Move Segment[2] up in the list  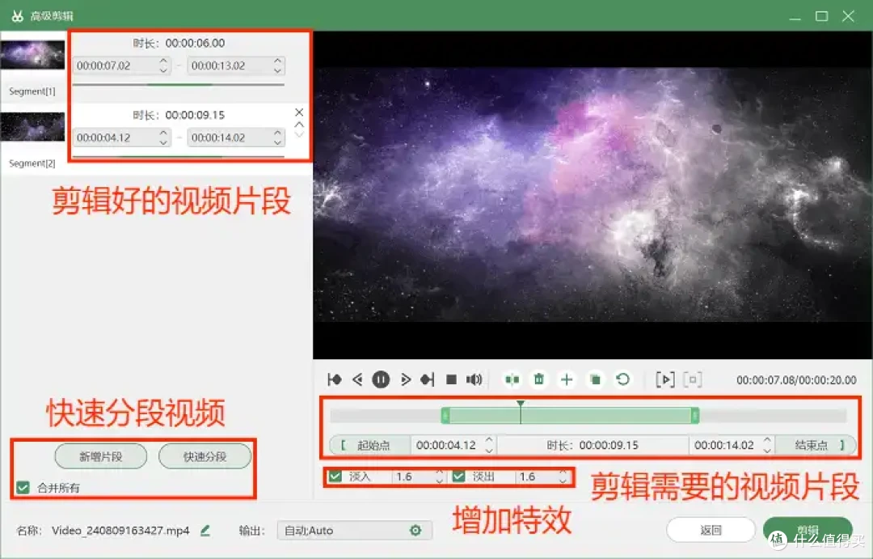299,125
